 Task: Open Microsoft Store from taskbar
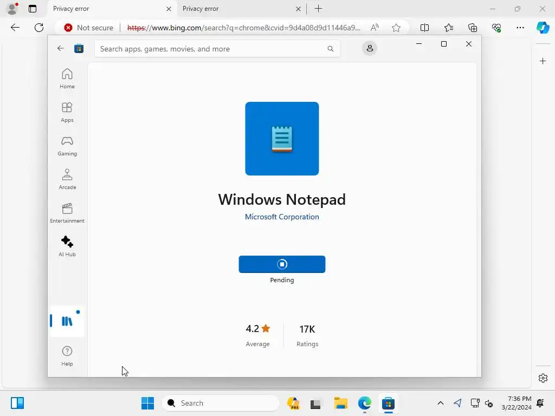point(388,403)
